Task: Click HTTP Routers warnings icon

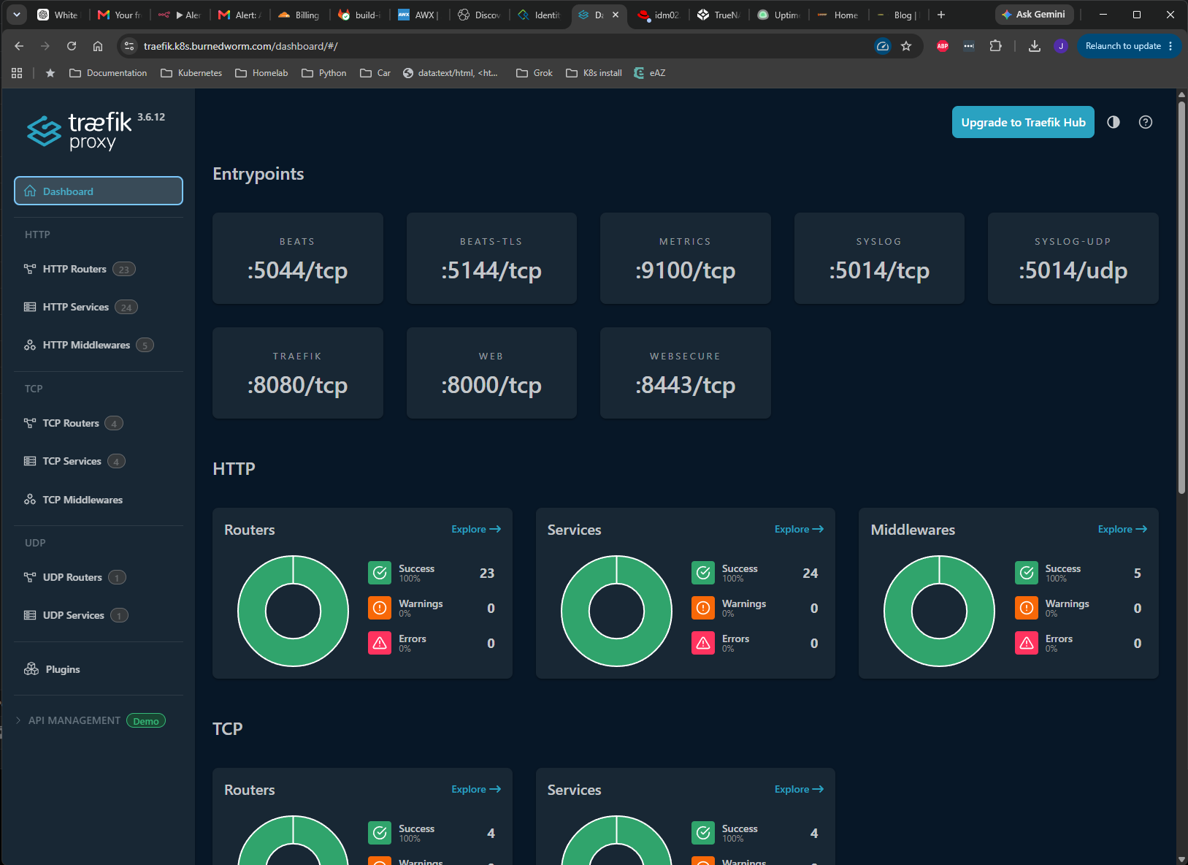Action: pyautogui.click(x=380, y=608)
